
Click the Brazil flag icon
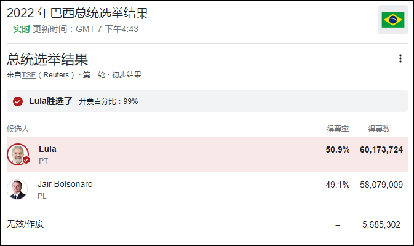coord(392,20)
